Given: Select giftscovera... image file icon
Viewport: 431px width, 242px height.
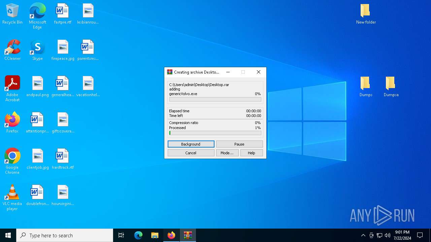Looking at the screenshot, I should [x=63, y=123].
